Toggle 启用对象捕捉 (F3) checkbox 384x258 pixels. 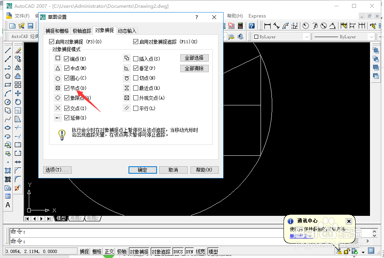(x=51, y=42)
